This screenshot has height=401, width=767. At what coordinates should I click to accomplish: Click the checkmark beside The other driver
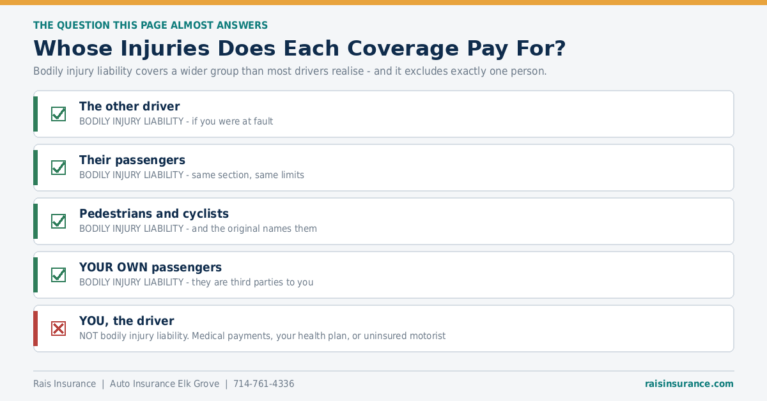tap(58, 114)
